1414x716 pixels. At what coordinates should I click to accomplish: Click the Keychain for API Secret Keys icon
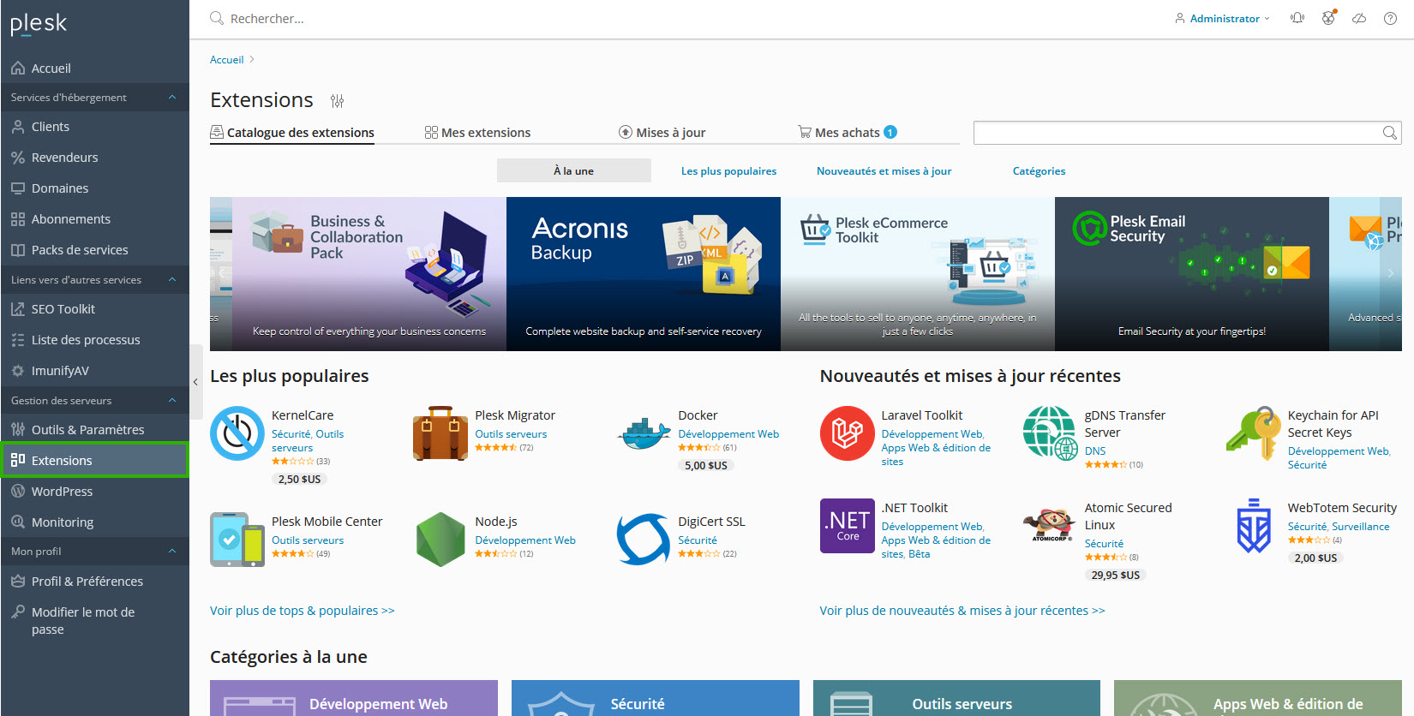[x=1254, y=433]
